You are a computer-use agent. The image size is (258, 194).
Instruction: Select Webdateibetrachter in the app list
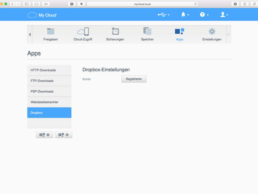pyautogui.click(x=49, y=102)
